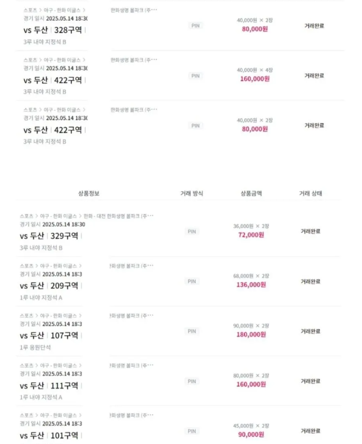
Task: Open the vs 두산 209구역 listing title
Action: point(49,286)
